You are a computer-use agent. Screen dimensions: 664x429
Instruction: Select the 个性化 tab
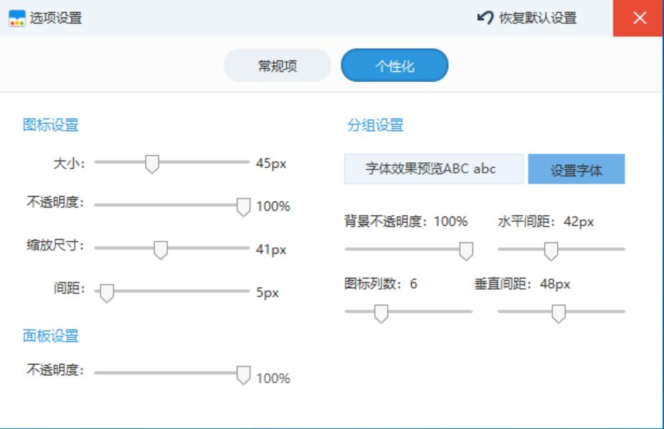click(x=394, y=66)
